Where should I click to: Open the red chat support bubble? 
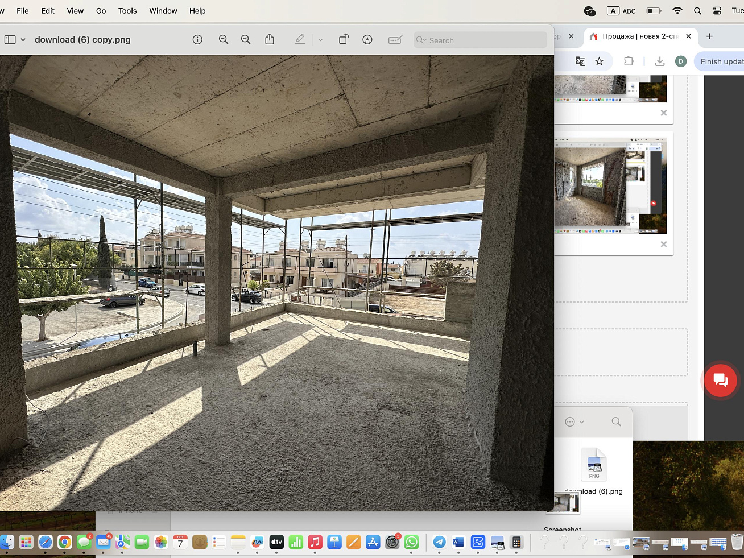[720, 381]
